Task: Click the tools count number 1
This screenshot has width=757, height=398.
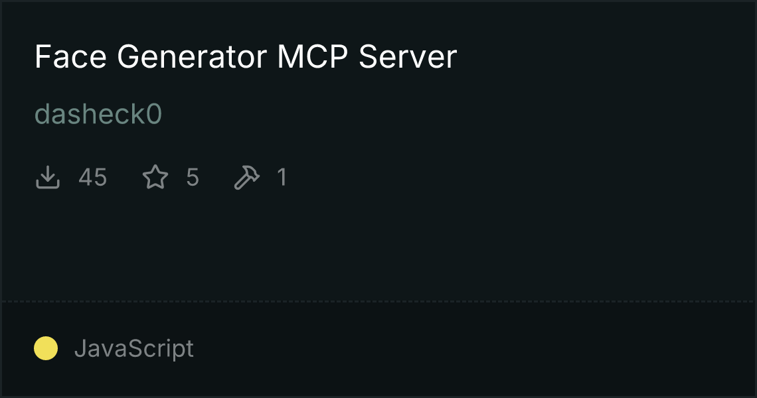Action: [282, 177]
